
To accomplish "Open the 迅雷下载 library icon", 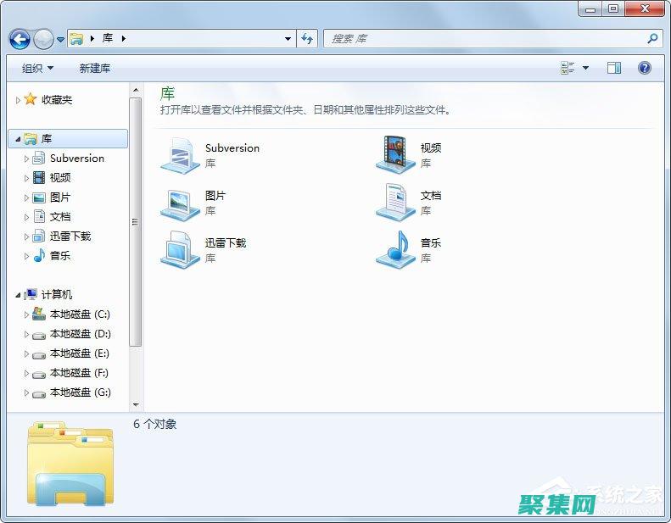I will click(x=180, y=249).
